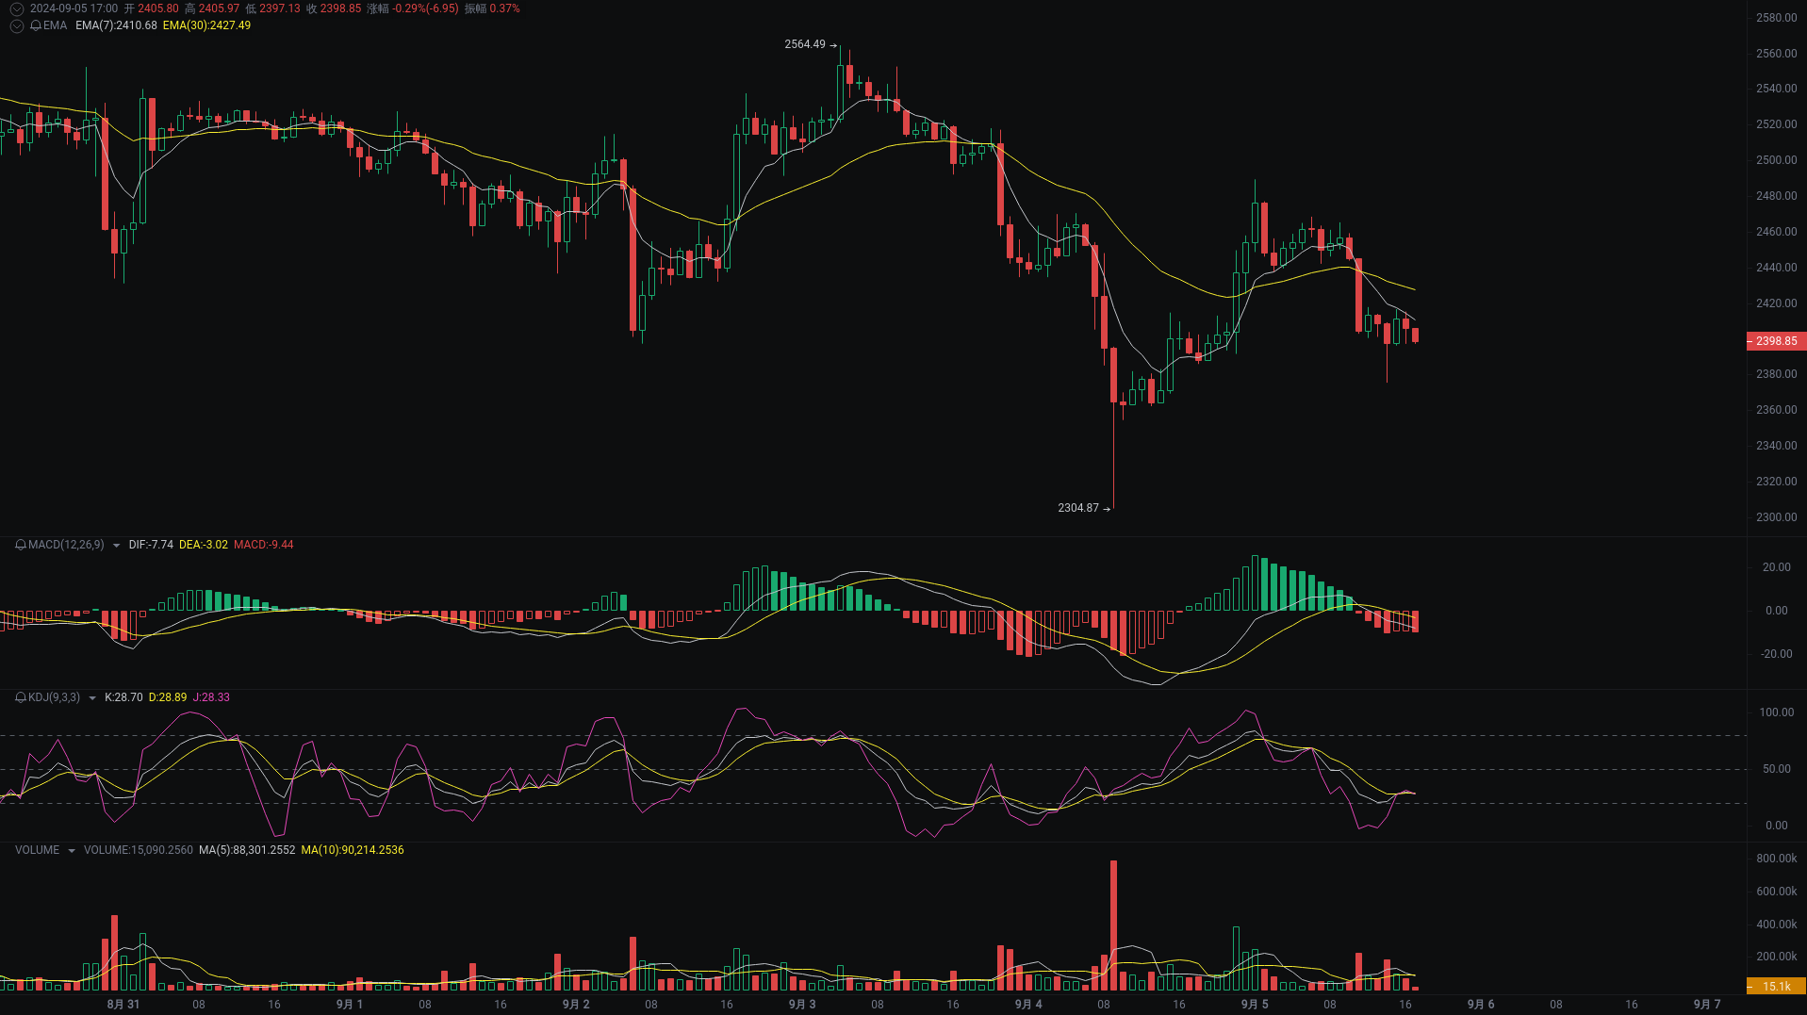This screenshot has height=1015, width=1807.
Task: Click the yellow DEA:-3.02 value label
Action: (203, 545)
